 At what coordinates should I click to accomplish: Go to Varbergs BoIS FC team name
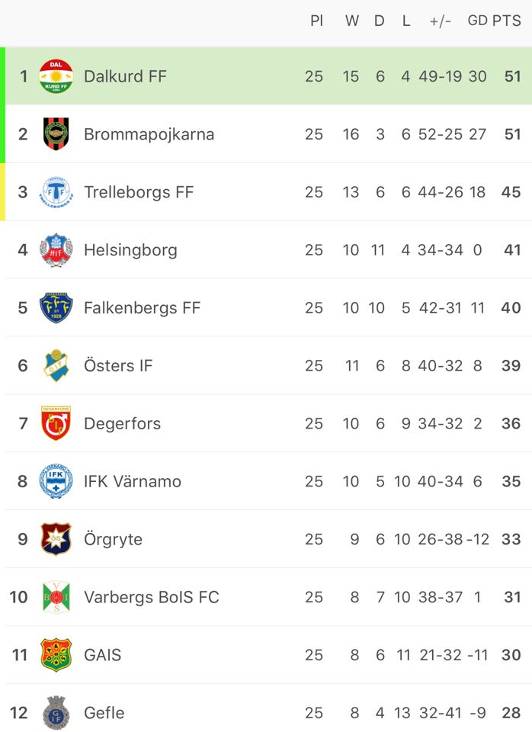(151, 597)
